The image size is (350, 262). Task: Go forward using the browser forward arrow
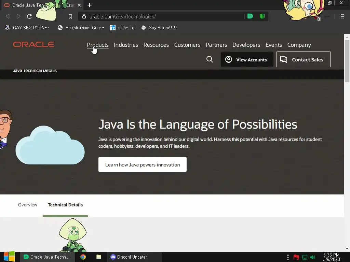pos(18,16)
